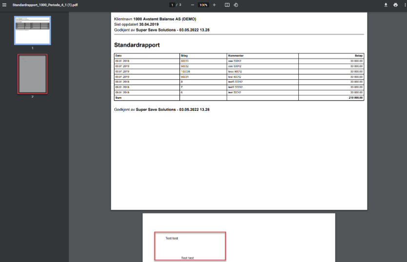Image resolution: width=407 pixels, height=262 pixels.
Task: Click the Dato column header
Action: pyautogui.click(x=118, y=56)
